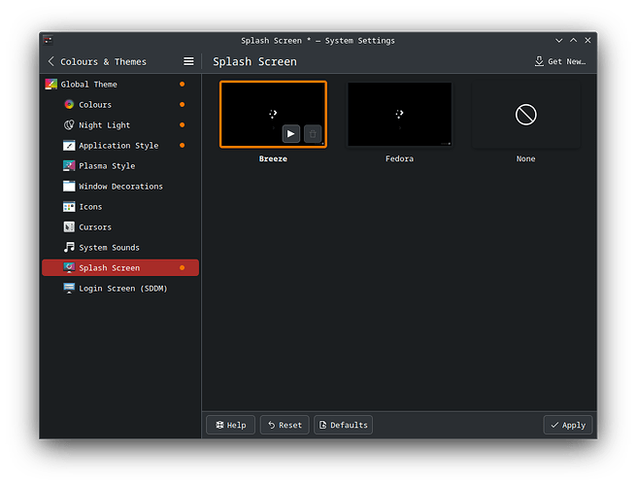Click the Application Style icon

(x=69, y=145)
